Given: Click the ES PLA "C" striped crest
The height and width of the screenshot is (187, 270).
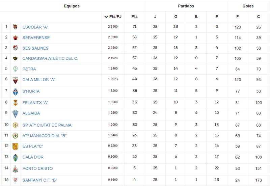Looking at the screenshot, I should point(15,146).
